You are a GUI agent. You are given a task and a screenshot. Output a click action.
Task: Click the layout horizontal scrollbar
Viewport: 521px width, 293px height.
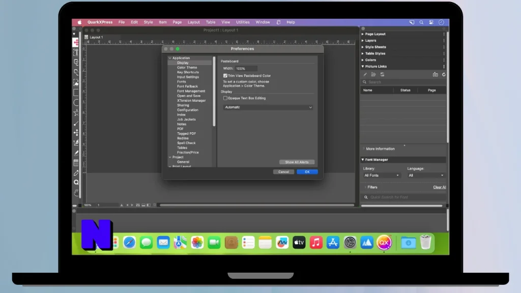click(257, 206)
